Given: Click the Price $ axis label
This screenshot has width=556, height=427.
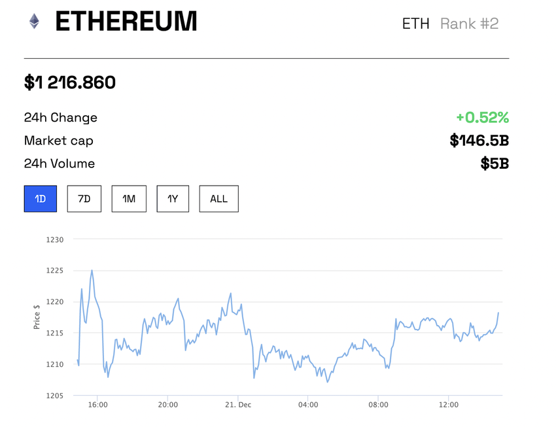Looking at the screenshot, I should click(x=37, y=316).
